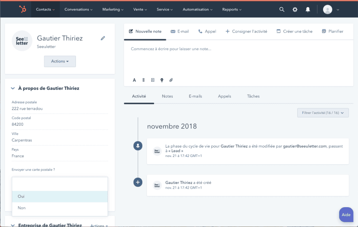Select the Activité timeline tab
The width and height of the screenshot is (358, 227).
click(x=139, y=96)
